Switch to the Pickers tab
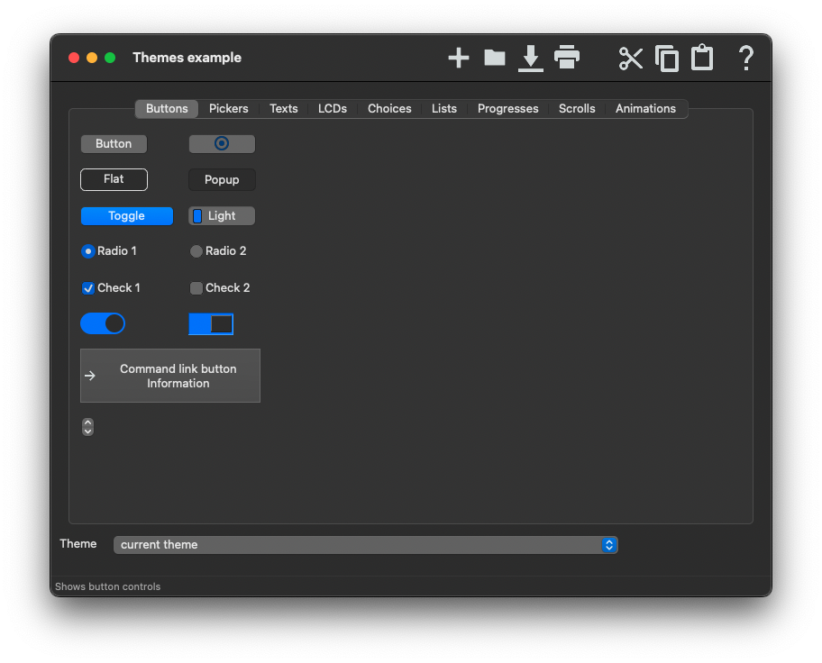The width and height of the screenshot is (822, 663). pos(228,109)
